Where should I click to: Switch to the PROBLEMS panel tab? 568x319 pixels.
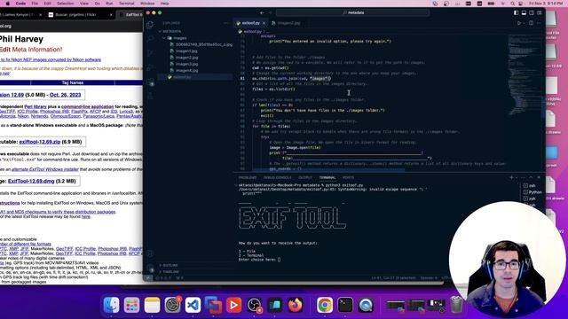248,177
